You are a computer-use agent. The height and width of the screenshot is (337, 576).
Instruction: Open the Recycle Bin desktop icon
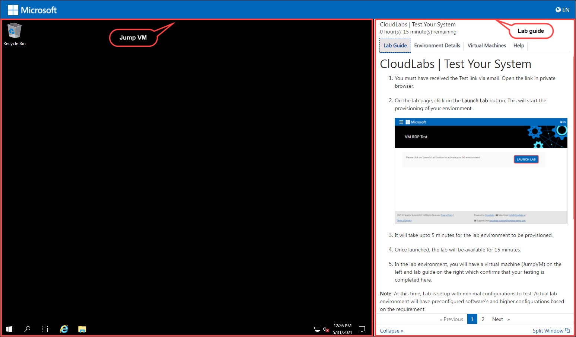14,34
